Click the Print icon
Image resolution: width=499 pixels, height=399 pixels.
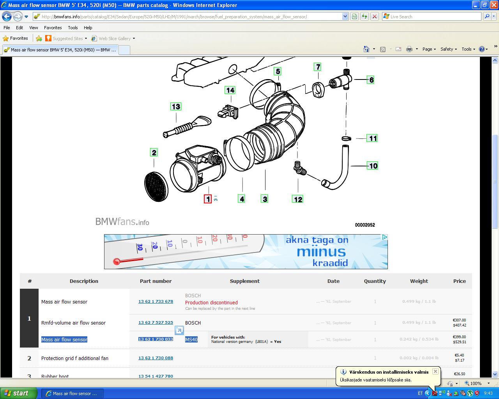pyautogui.click(x=409, y=49)
